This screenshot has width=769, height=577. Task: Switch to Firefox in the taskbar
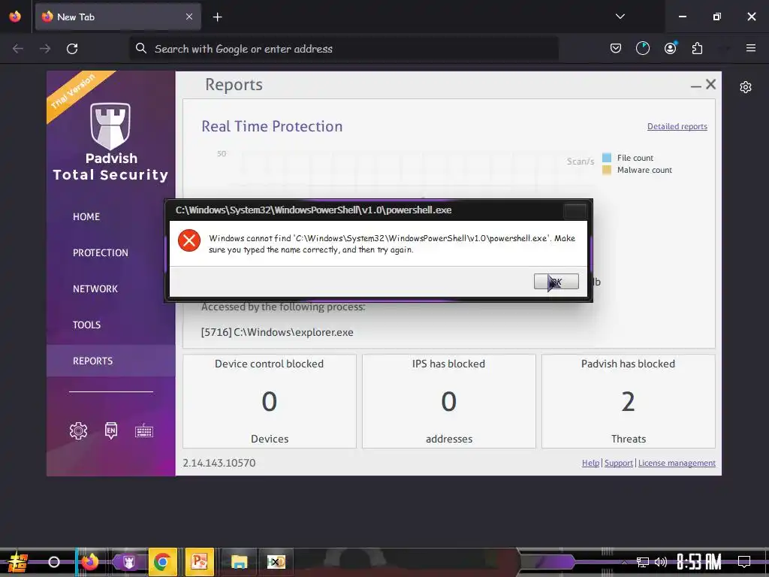90,562
